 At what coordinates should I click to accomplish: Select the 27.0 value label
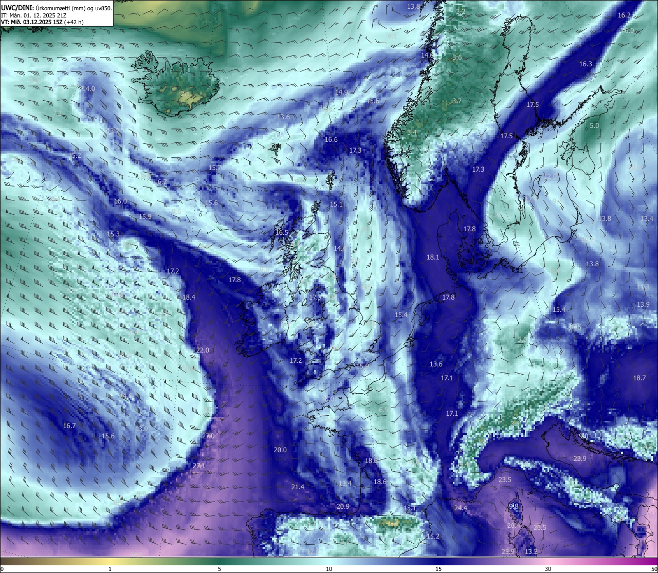[x=208, y=436]
